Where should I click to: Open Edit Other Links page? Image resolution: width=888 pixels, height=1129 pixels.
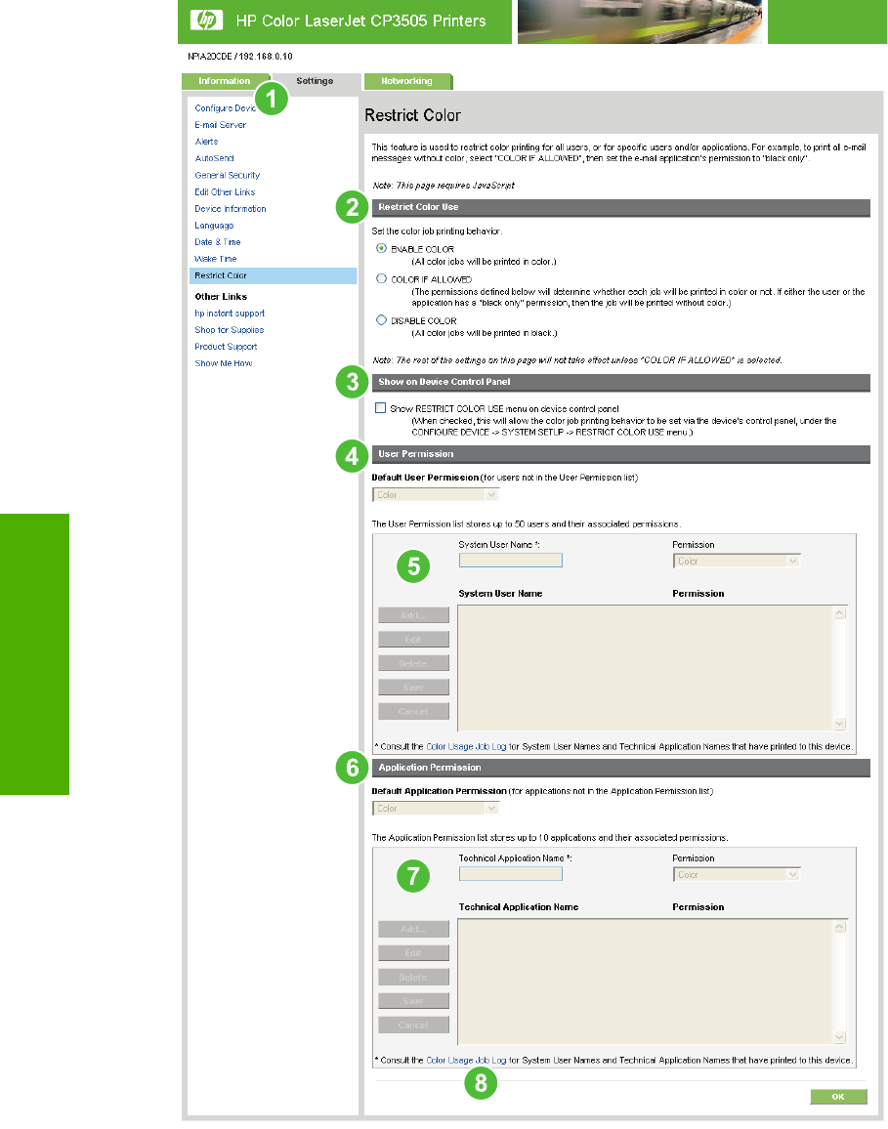pyautogui.click(x=225, y=191)
